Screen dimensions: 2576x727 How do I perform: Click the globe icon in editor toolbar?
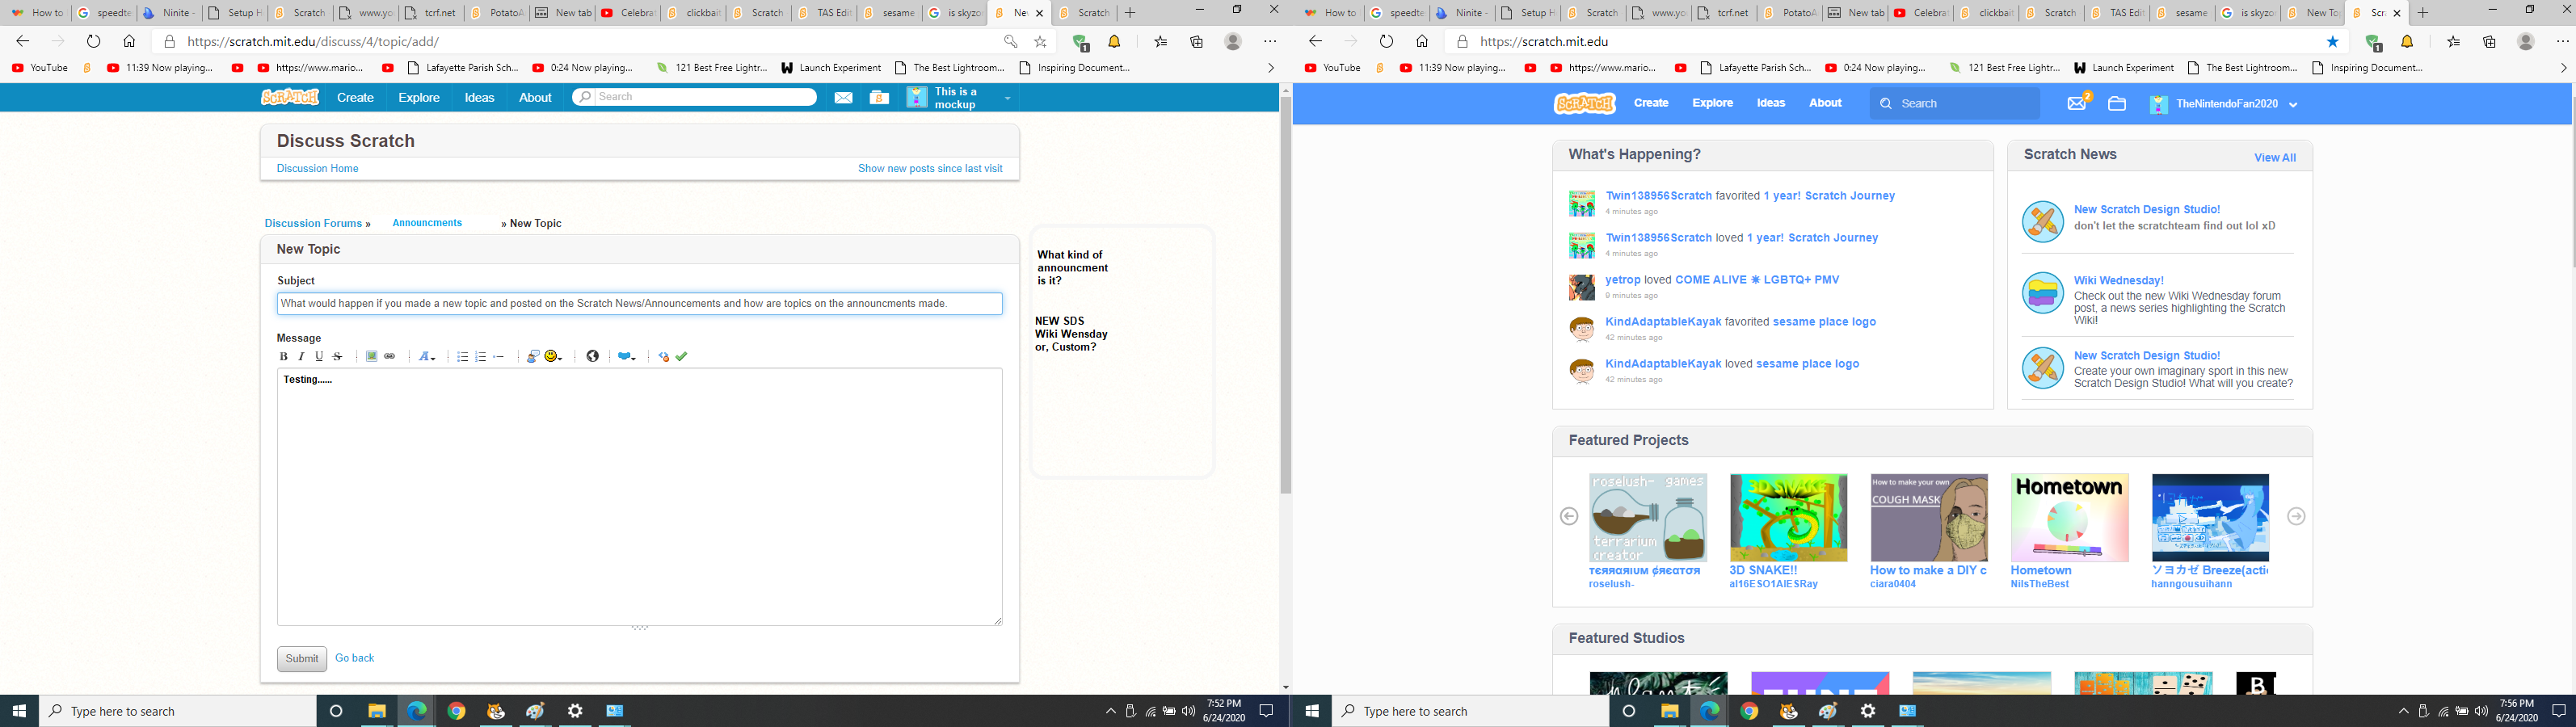593,357
